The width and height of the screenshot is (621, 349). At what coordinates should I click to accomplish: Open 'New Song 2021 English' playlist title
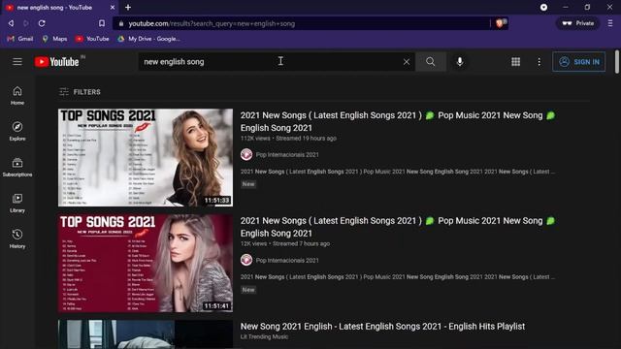click(x=382, y=327)
